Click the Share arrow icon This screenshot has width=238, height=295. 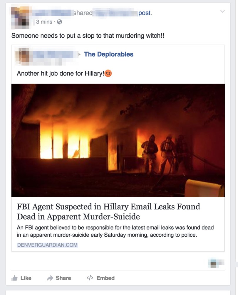point(50,278)
